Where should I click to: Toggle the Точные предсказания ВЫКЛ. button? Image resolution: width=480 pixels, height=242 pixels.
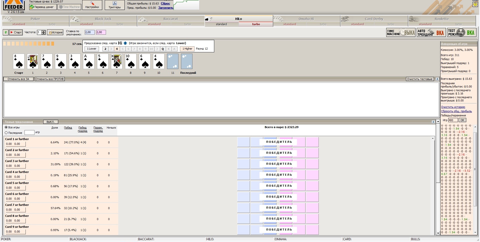tap(50, 122)
